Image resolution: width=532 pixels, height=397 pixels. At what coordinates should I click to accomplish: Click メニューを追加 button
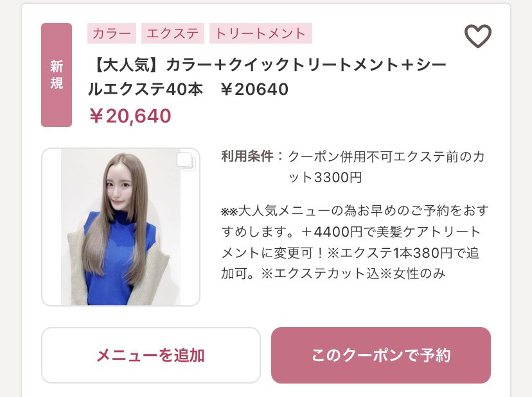coord(150,355)
